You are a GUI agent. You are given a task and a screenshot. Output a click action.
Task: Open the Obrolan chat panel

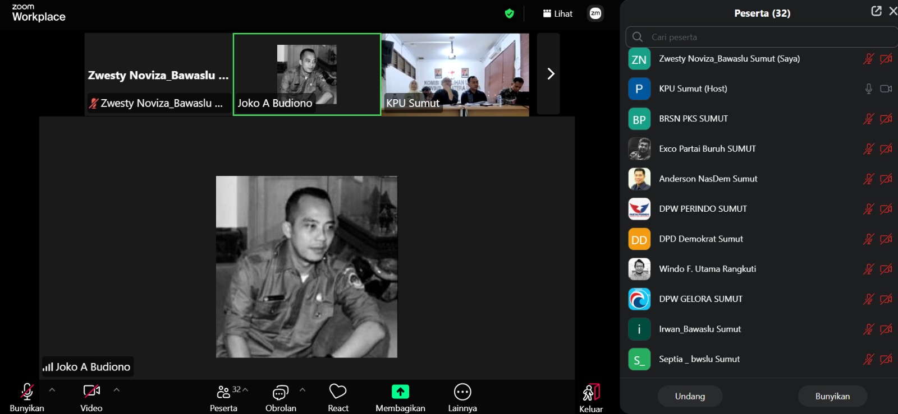281,397
